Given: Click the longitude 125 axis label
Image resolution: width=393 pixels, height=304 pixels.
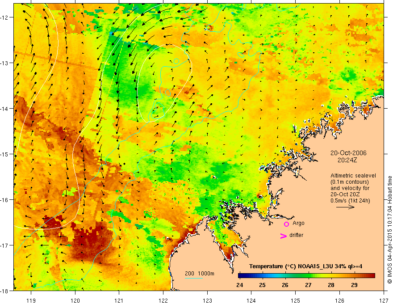Looking at the screenshot, I should tap(296, 300).
